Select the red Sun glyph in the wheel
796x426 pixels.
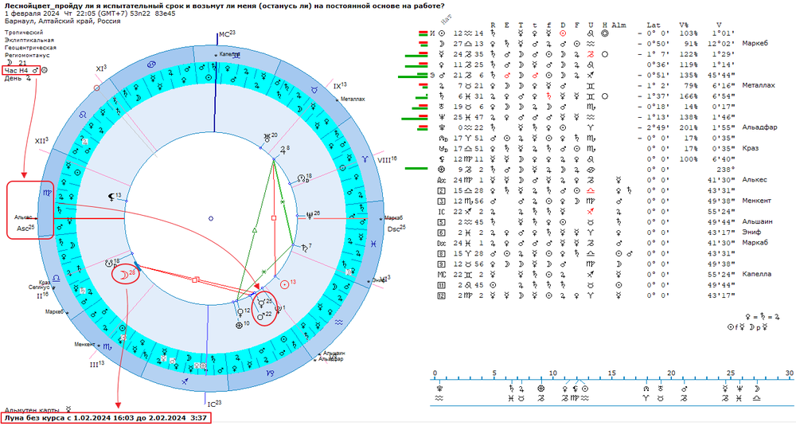coord(285,285)
